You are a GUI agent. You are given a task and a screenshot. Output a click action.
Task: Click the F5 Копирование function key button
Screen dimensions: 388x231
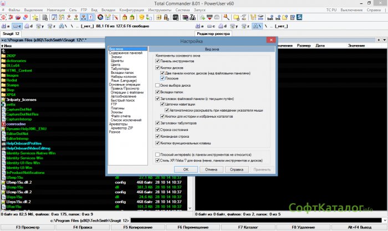(x=138, y=228)
